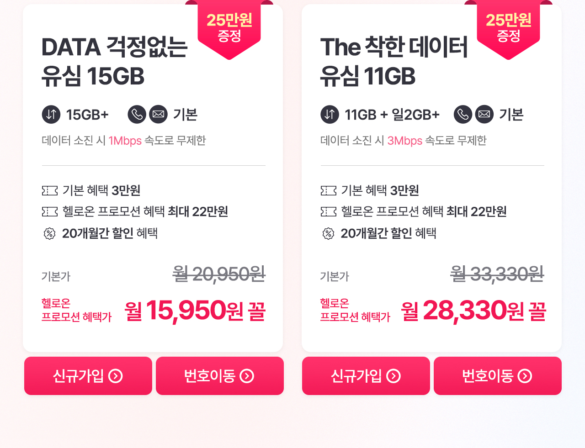Click the 25만원 증정 ribbon on the 11GB card
The width and height of the screenshot is (585, 448).
[508, 28]
